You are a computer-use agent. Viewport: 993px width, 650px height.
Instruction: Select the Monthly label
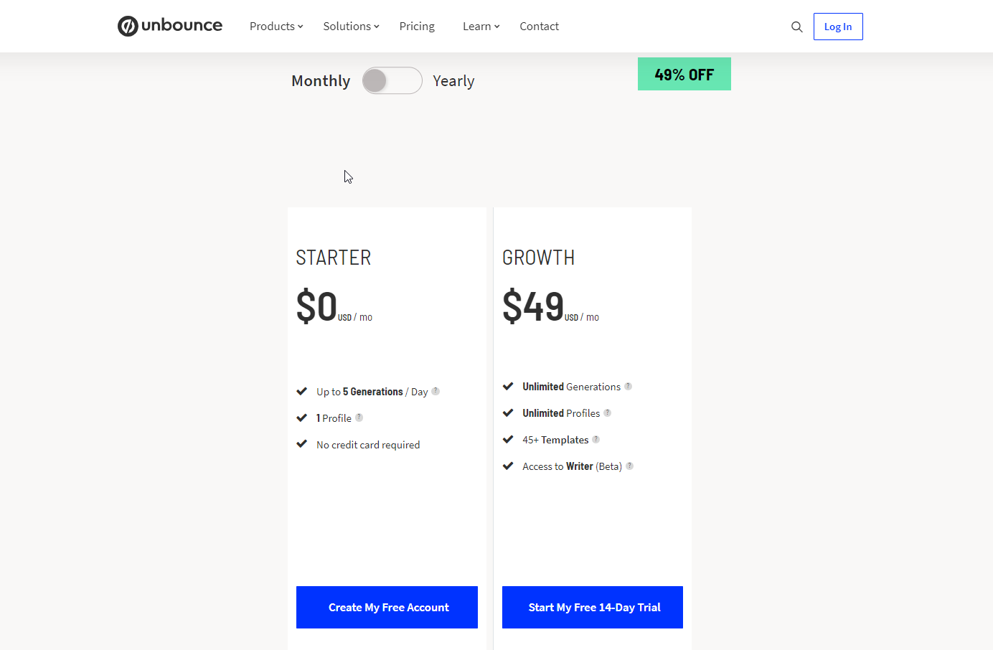tap(321, 80)
